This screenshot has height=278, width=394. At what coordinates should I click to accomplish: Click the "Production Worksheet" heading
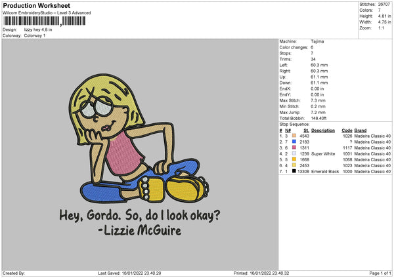[36, 5]
